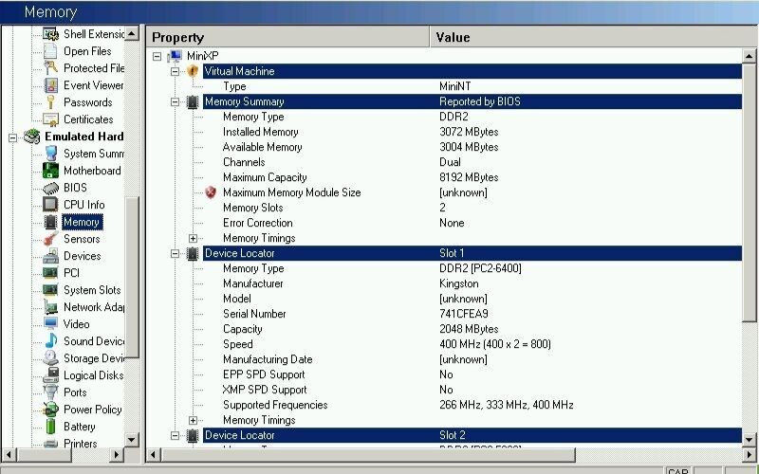Click the Emulated Hardware category icon
The width and height of the screenshot is (759, 474).
[32, 137]
